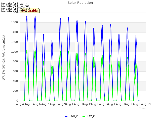The width and height of the screenshot is (161, 121).
Task: Click the y-axis title LW, SW, PAR
Action: coord(4,58)
